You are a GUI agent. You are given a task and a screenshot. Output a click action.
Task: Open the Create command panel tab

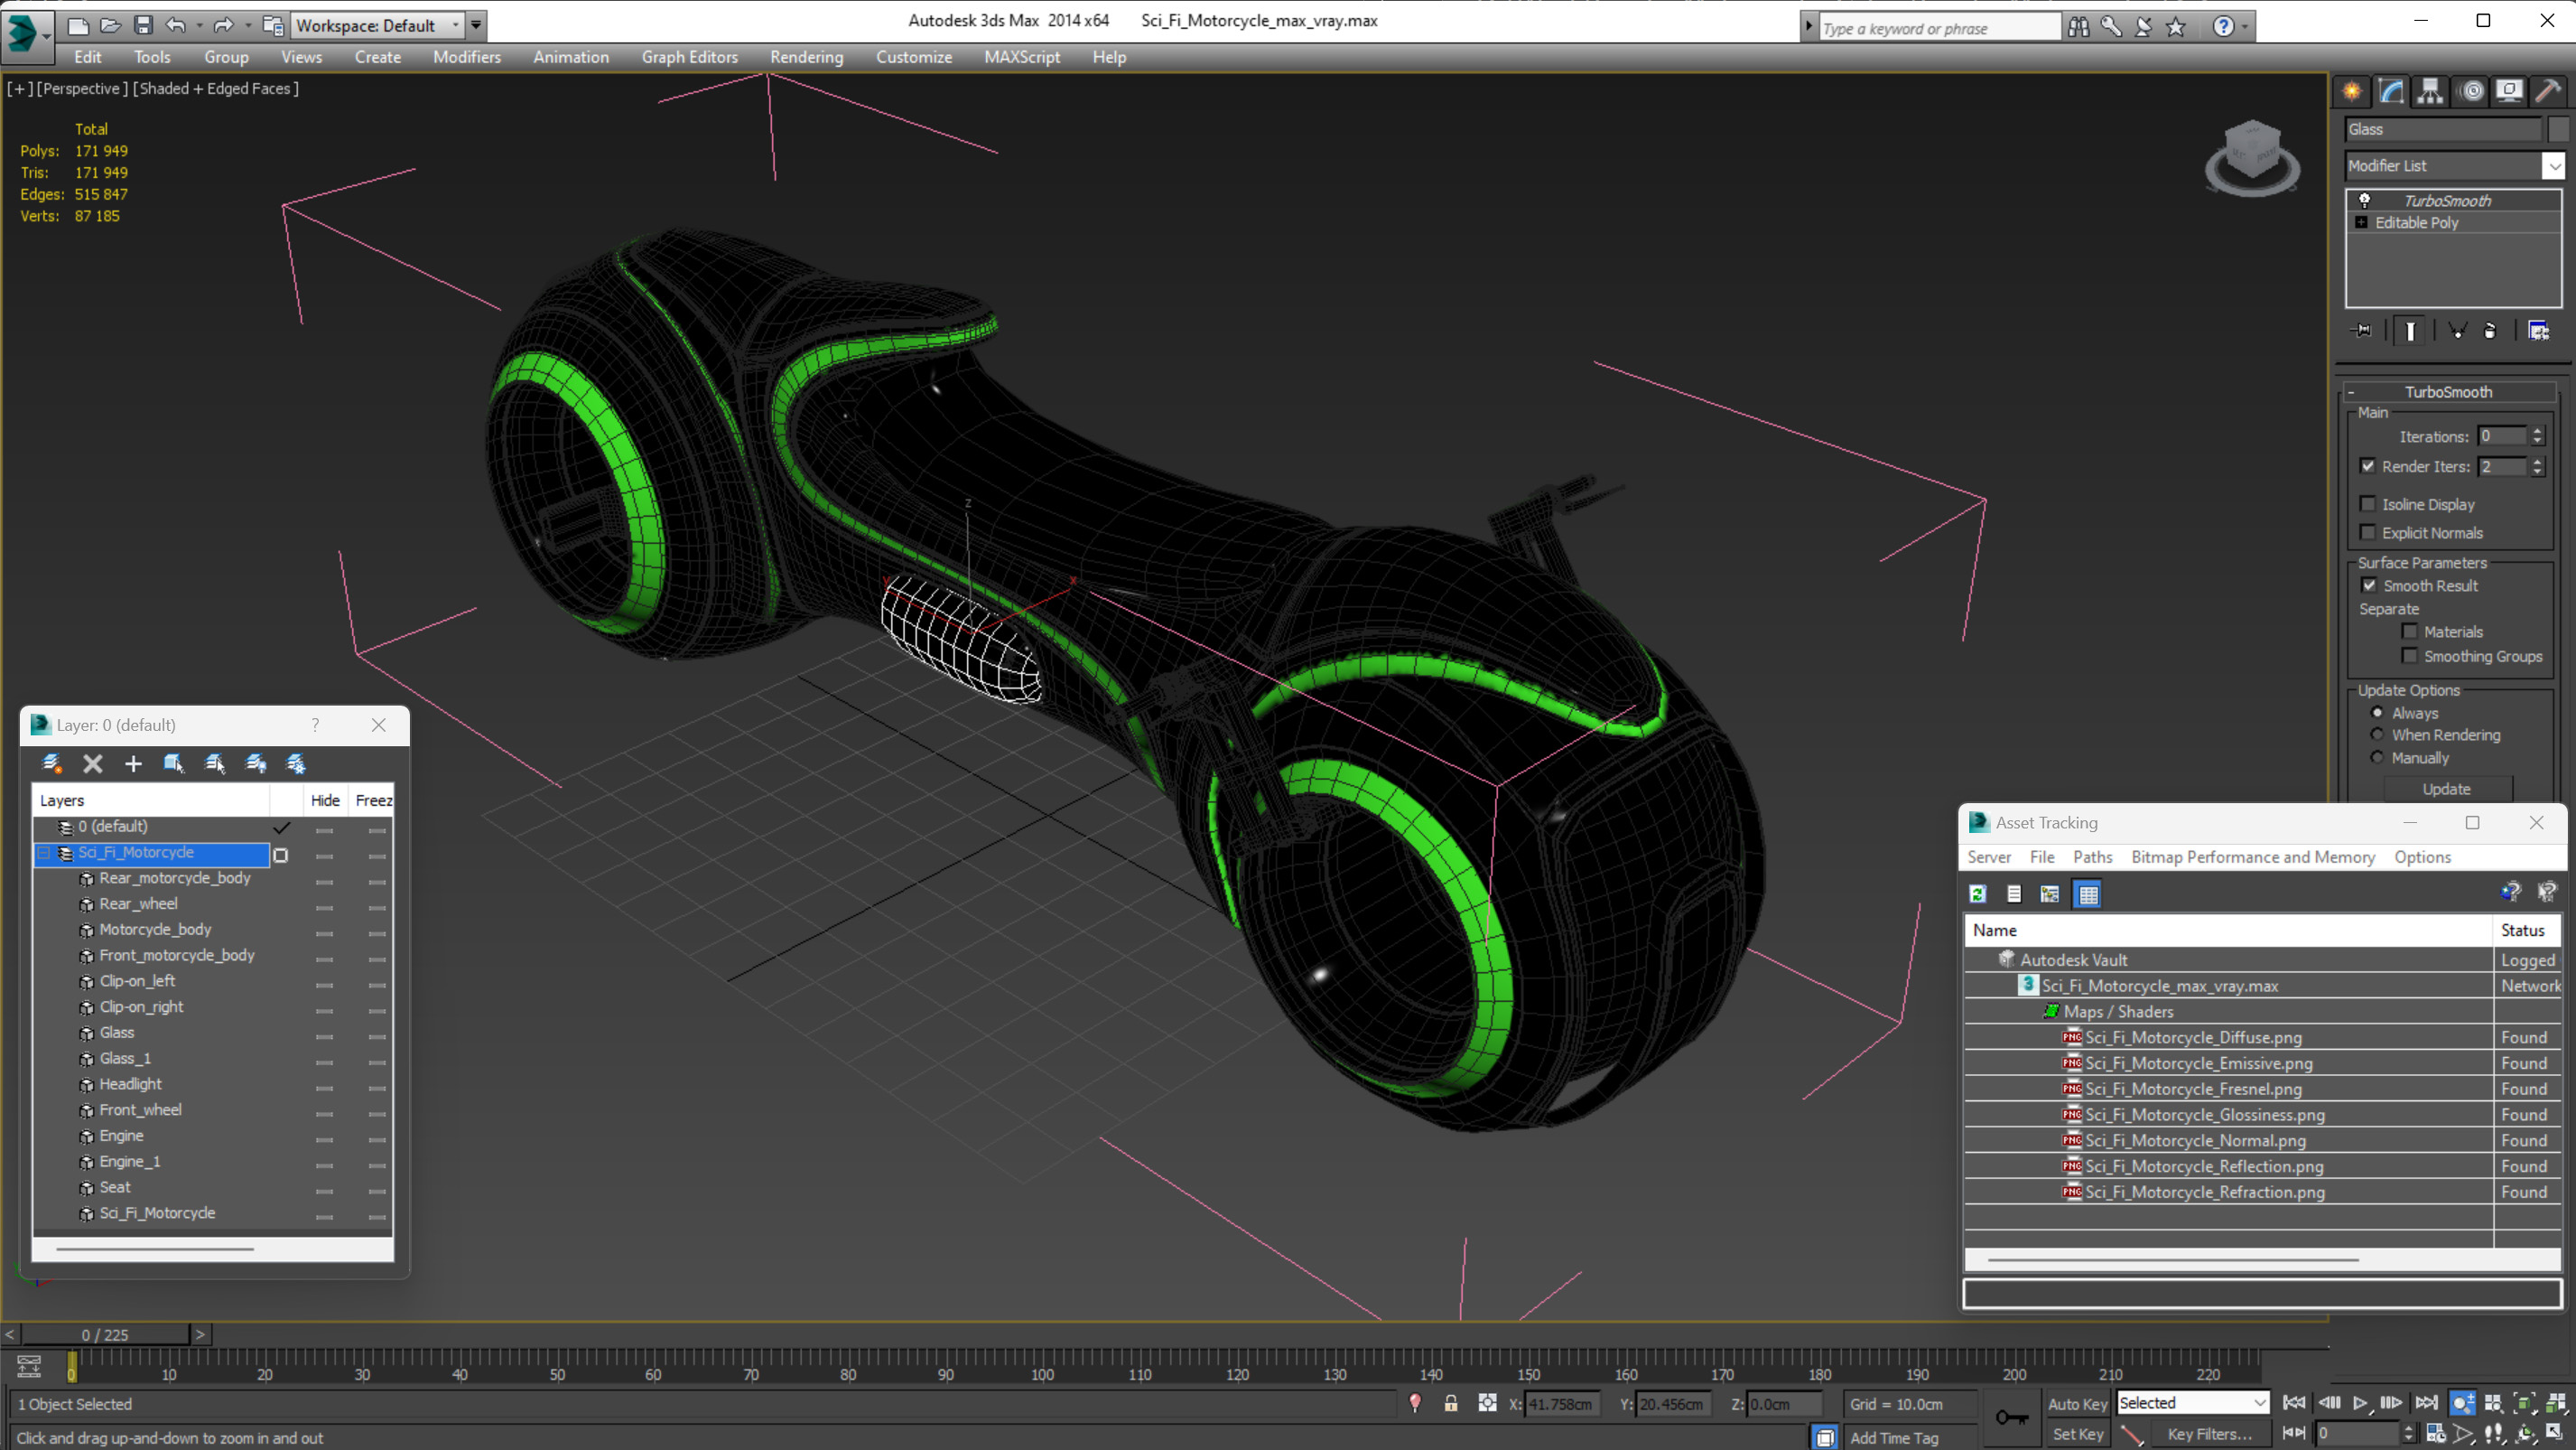(x=2352, y=92)
